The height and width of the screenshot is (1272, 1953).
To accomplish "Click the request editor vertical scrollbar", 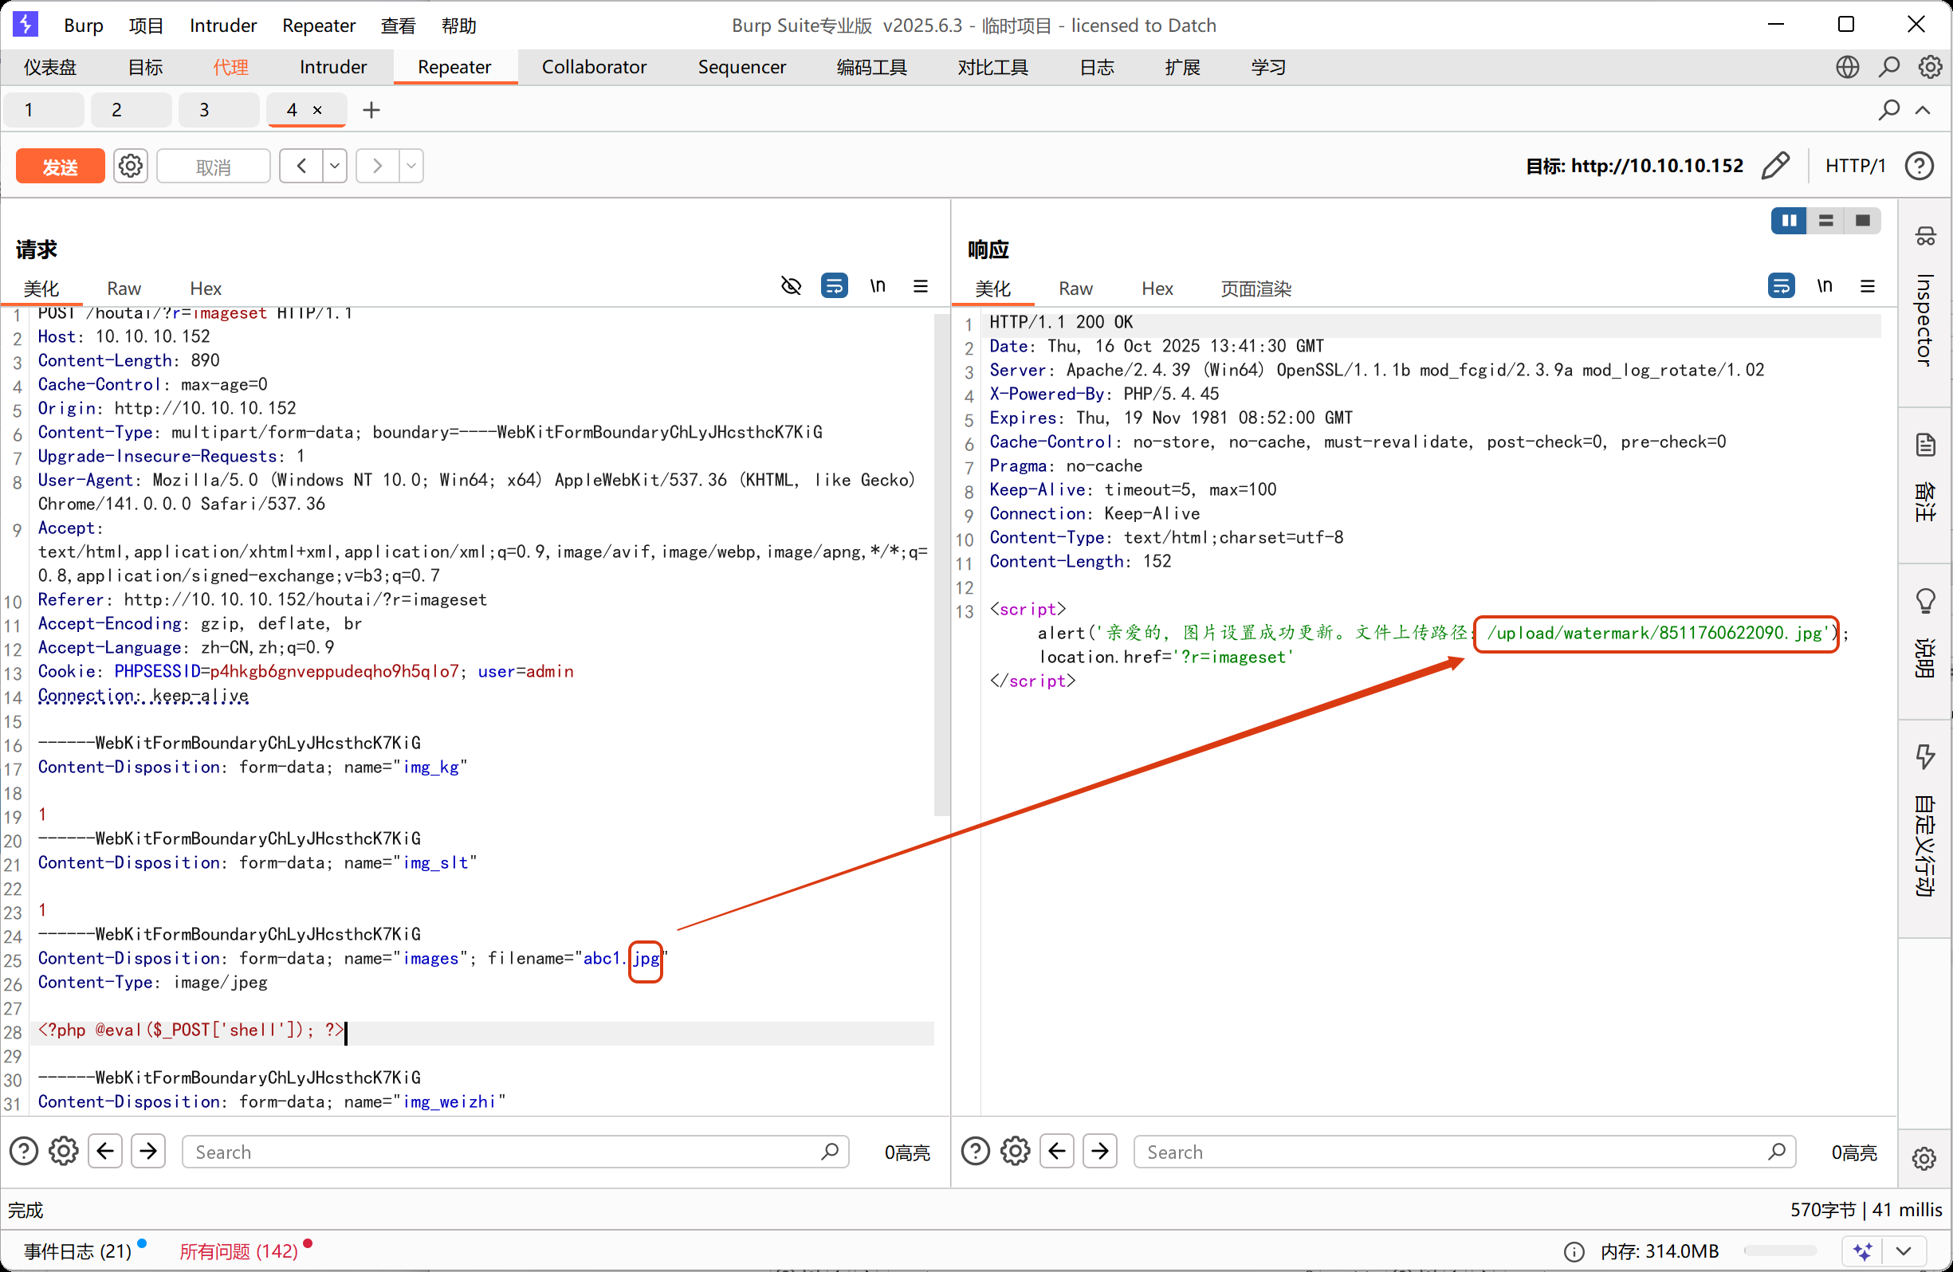I will [941, 564].
